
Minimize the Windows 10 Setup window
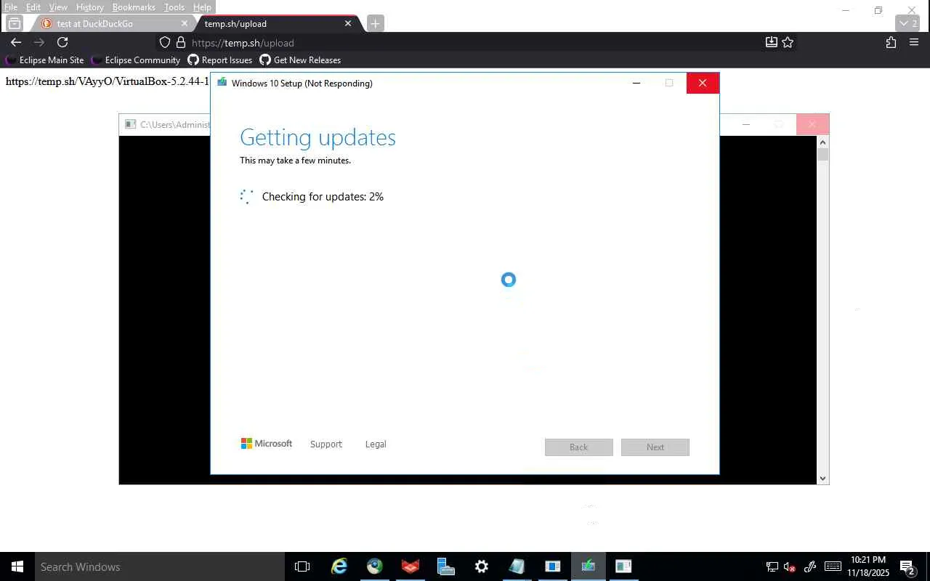(x=636, y=83)
